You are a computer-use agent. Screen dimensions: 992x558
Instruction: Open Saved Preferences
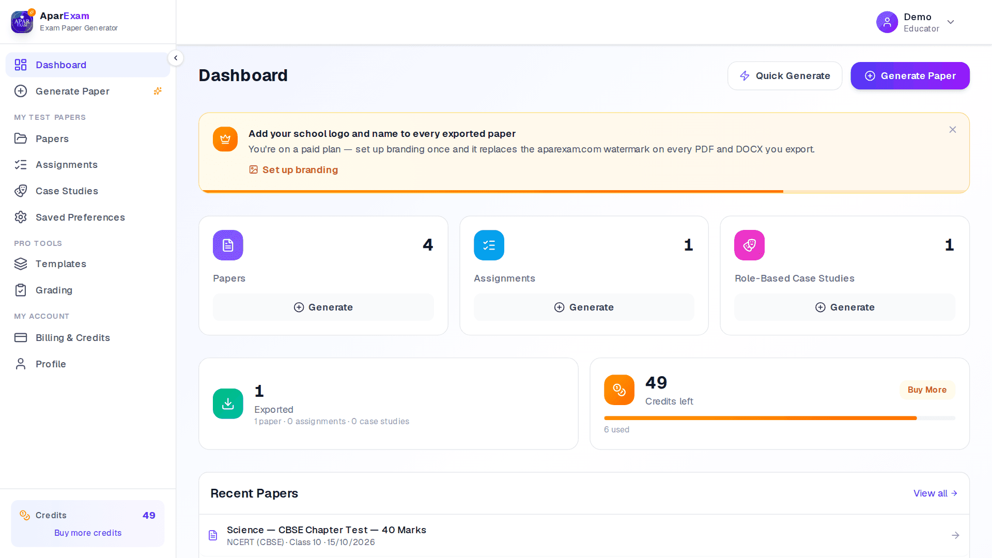pos(88,217)
